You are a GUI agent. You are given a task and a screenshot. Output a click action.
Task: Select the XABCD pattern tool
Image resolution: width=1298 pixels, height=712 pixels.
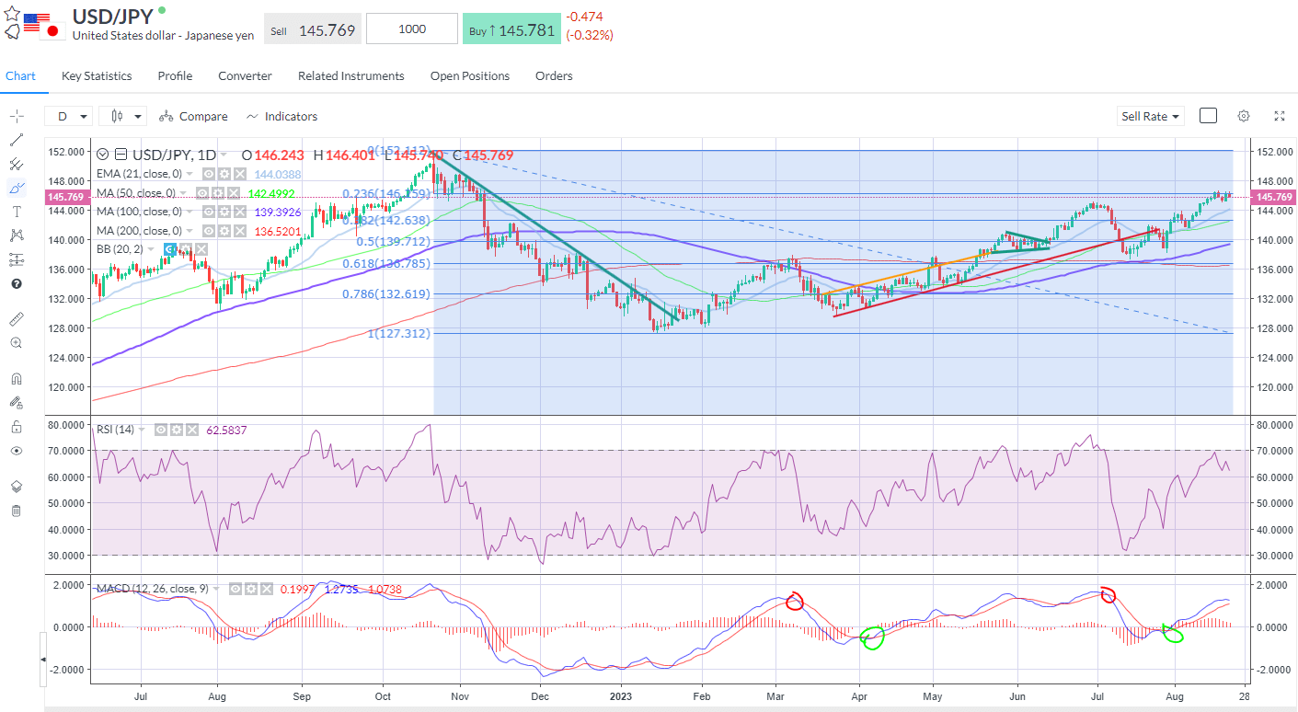pyautogui.click(x=16, y=235)
